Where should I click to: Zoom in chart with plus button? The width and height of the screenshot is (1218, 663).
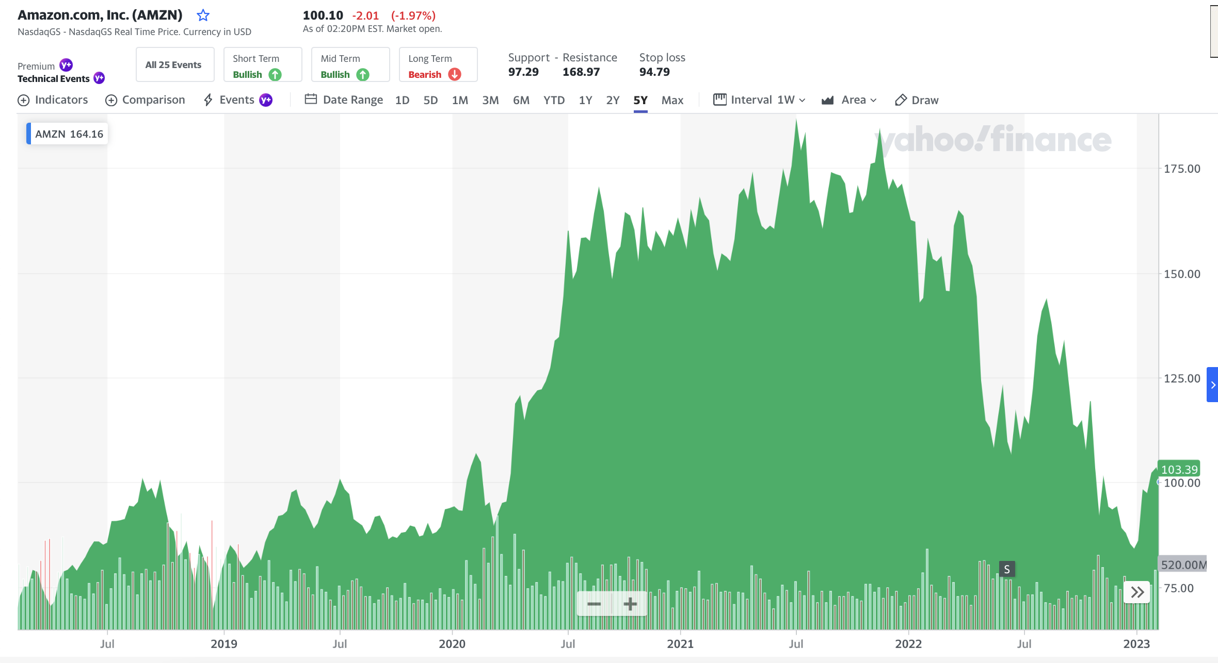click(630, 604)
